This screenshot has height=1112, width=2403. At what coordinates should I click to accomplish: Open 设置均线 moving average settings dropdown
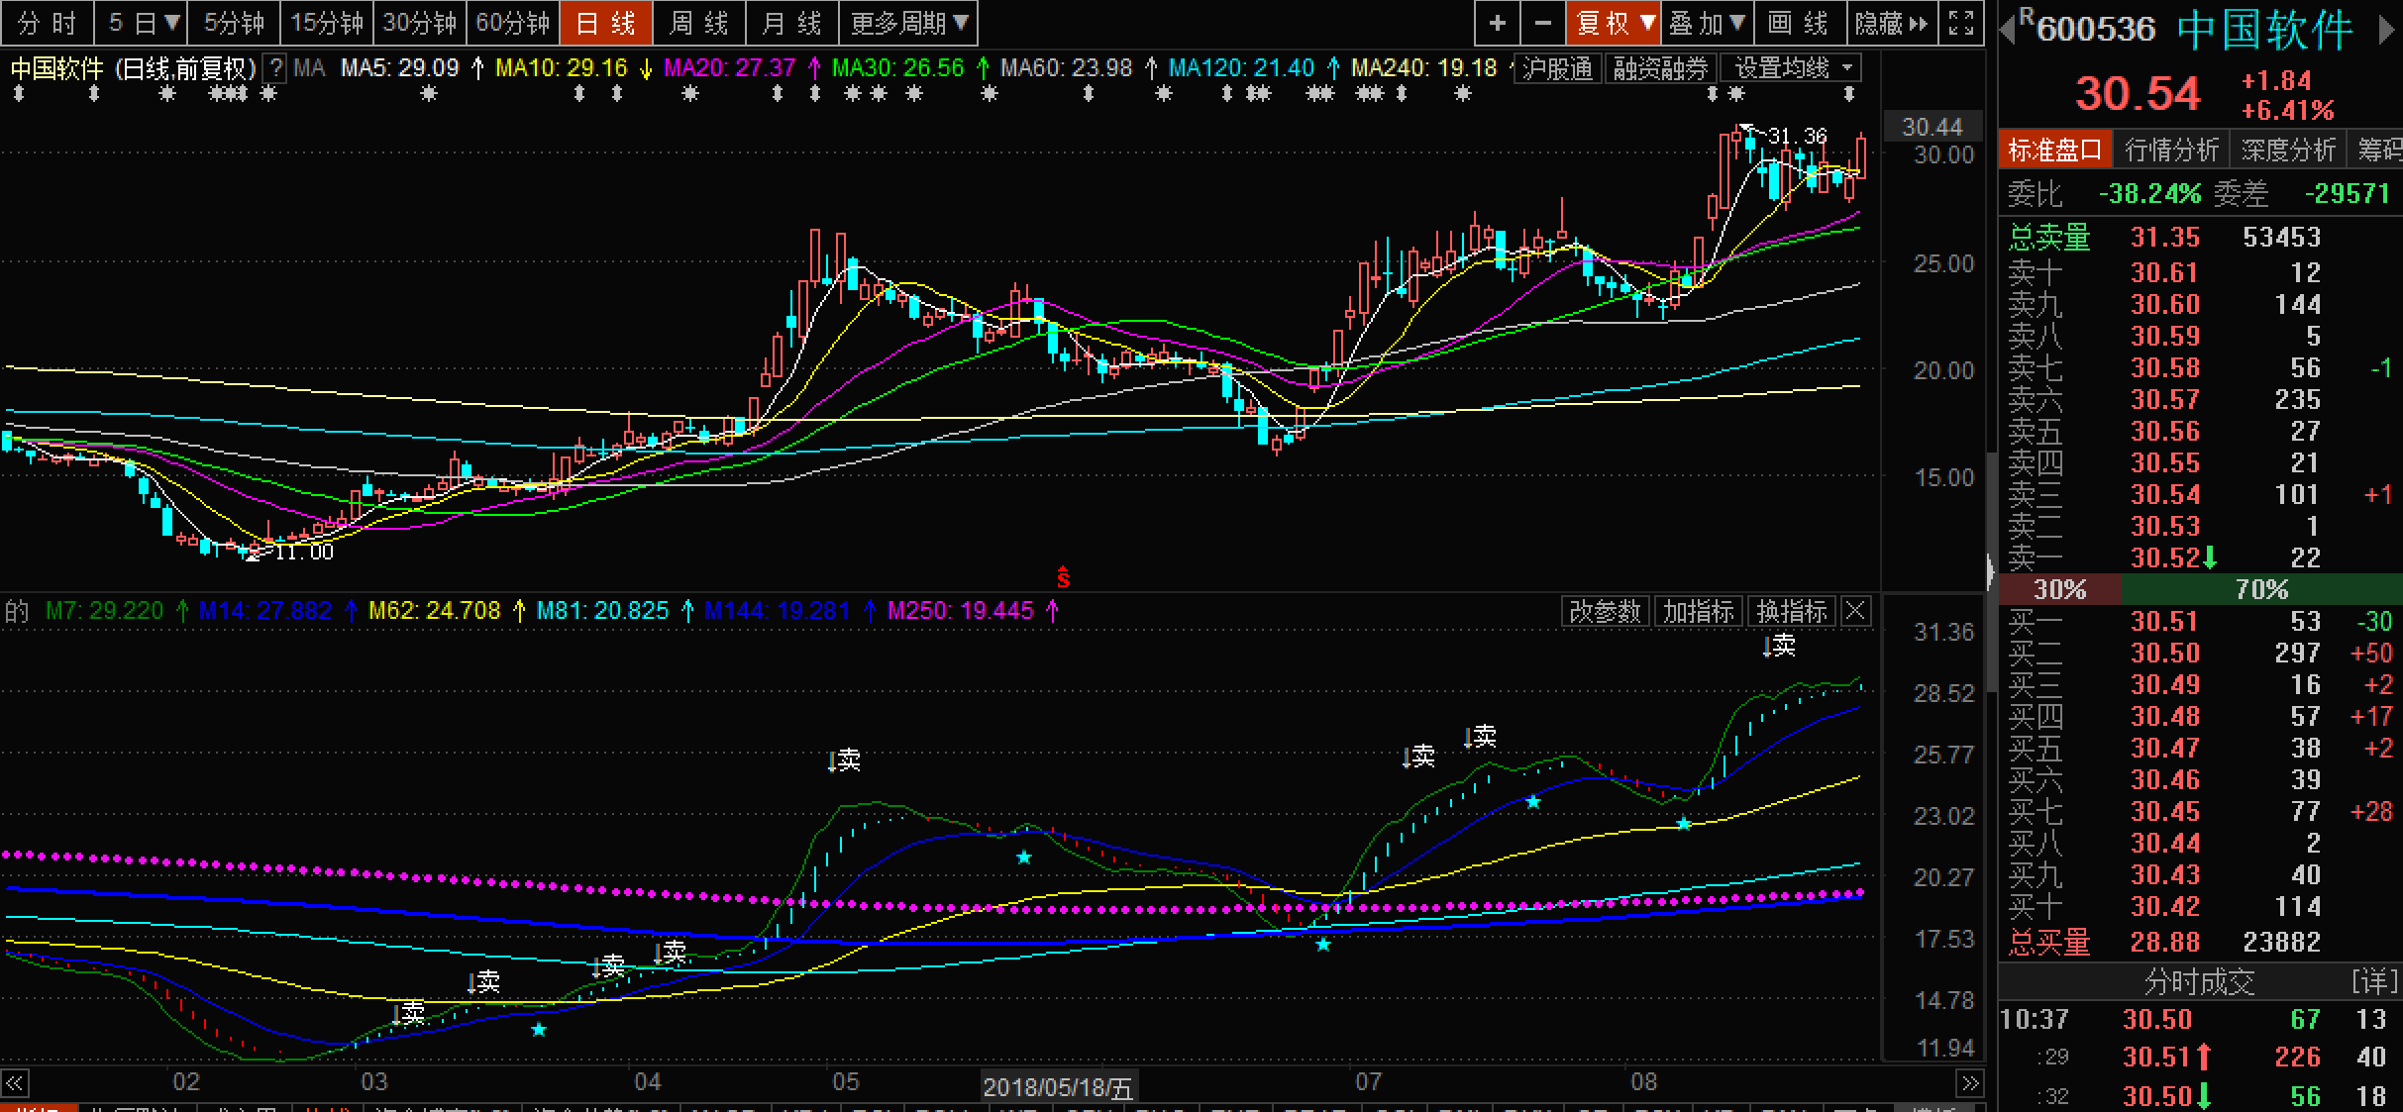coord(1791,68)
